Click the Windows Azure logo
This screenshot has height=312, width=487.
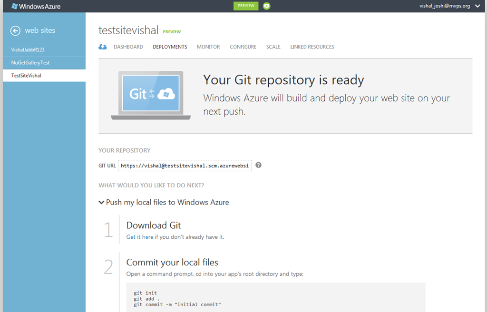pyautogui.click(x=36, y=6)
